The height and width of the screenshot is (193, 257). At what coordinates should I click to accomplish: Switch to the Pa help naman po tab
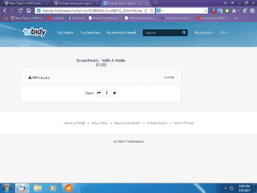click(76, 3)
